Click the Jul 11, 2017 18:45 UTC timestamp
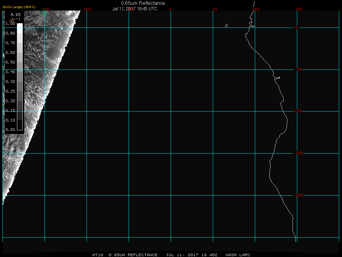Image resolution: width=342 pixels, height=257 pixels. pos(135,9)
